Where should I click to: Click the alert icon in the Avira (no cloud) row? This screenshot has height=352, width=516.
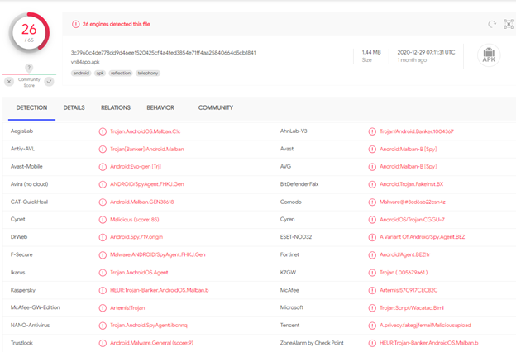103,184
